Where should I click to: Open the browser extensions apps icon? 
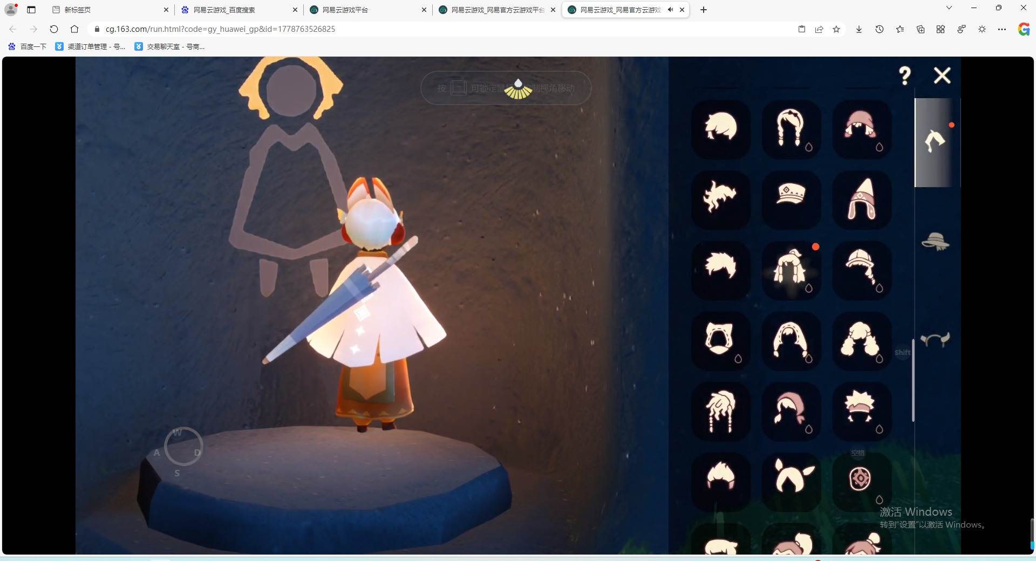[940, 29]
